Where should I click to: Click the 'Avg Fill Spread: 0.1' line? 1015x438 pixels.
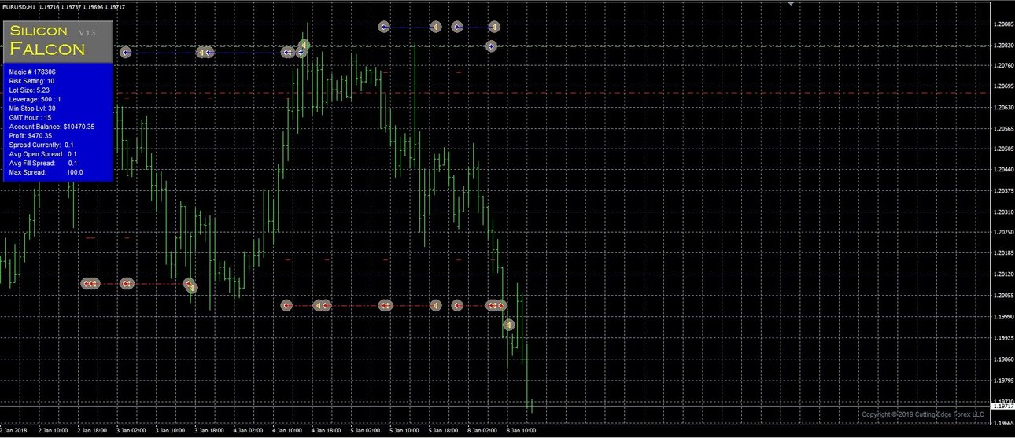coord(42,163)
